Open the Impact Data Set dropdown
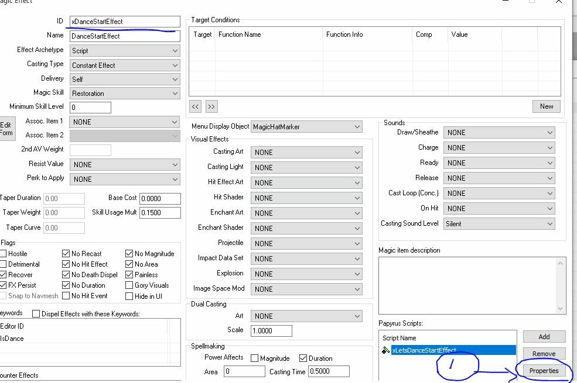The width and height of the screenshot is (577, 383). pyautogui.click(x=306, y=259)
